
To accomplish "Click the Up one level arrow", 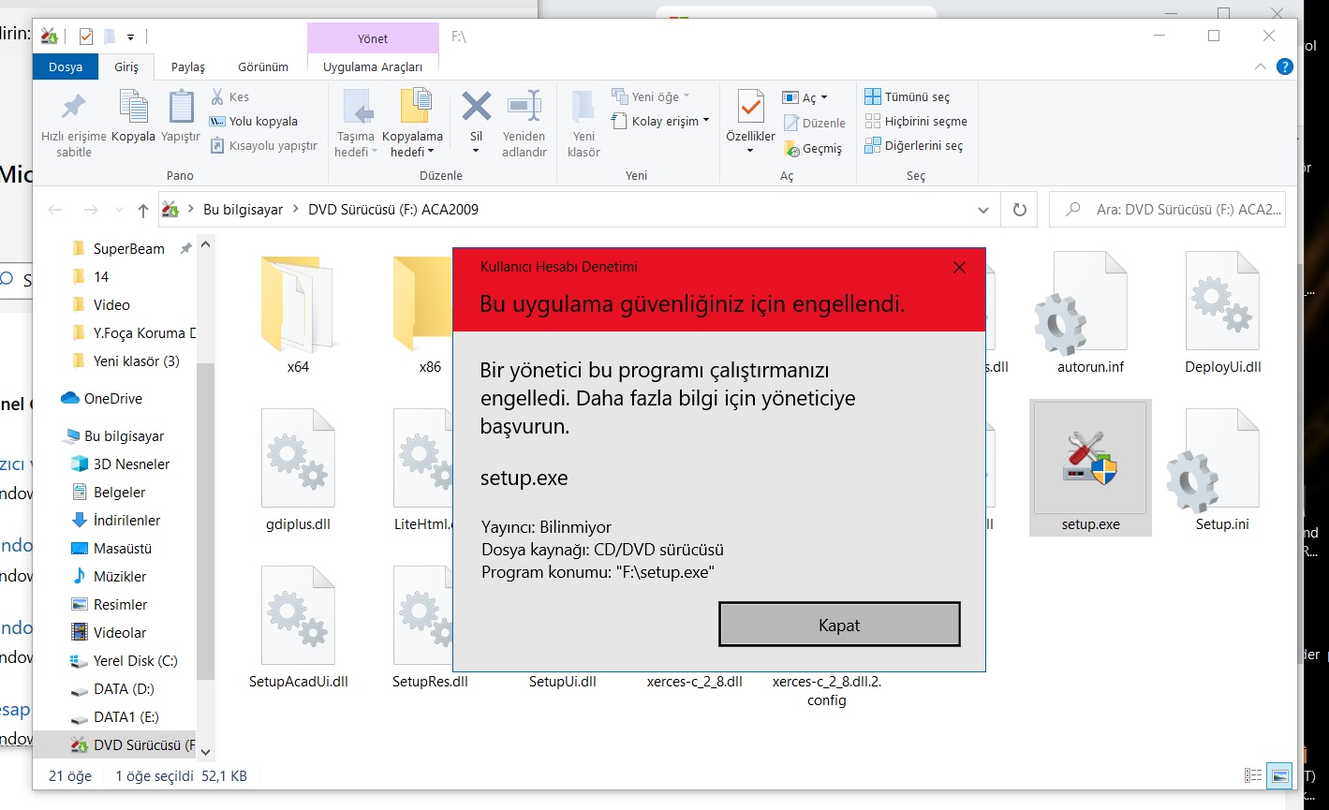I will point(142,210).
